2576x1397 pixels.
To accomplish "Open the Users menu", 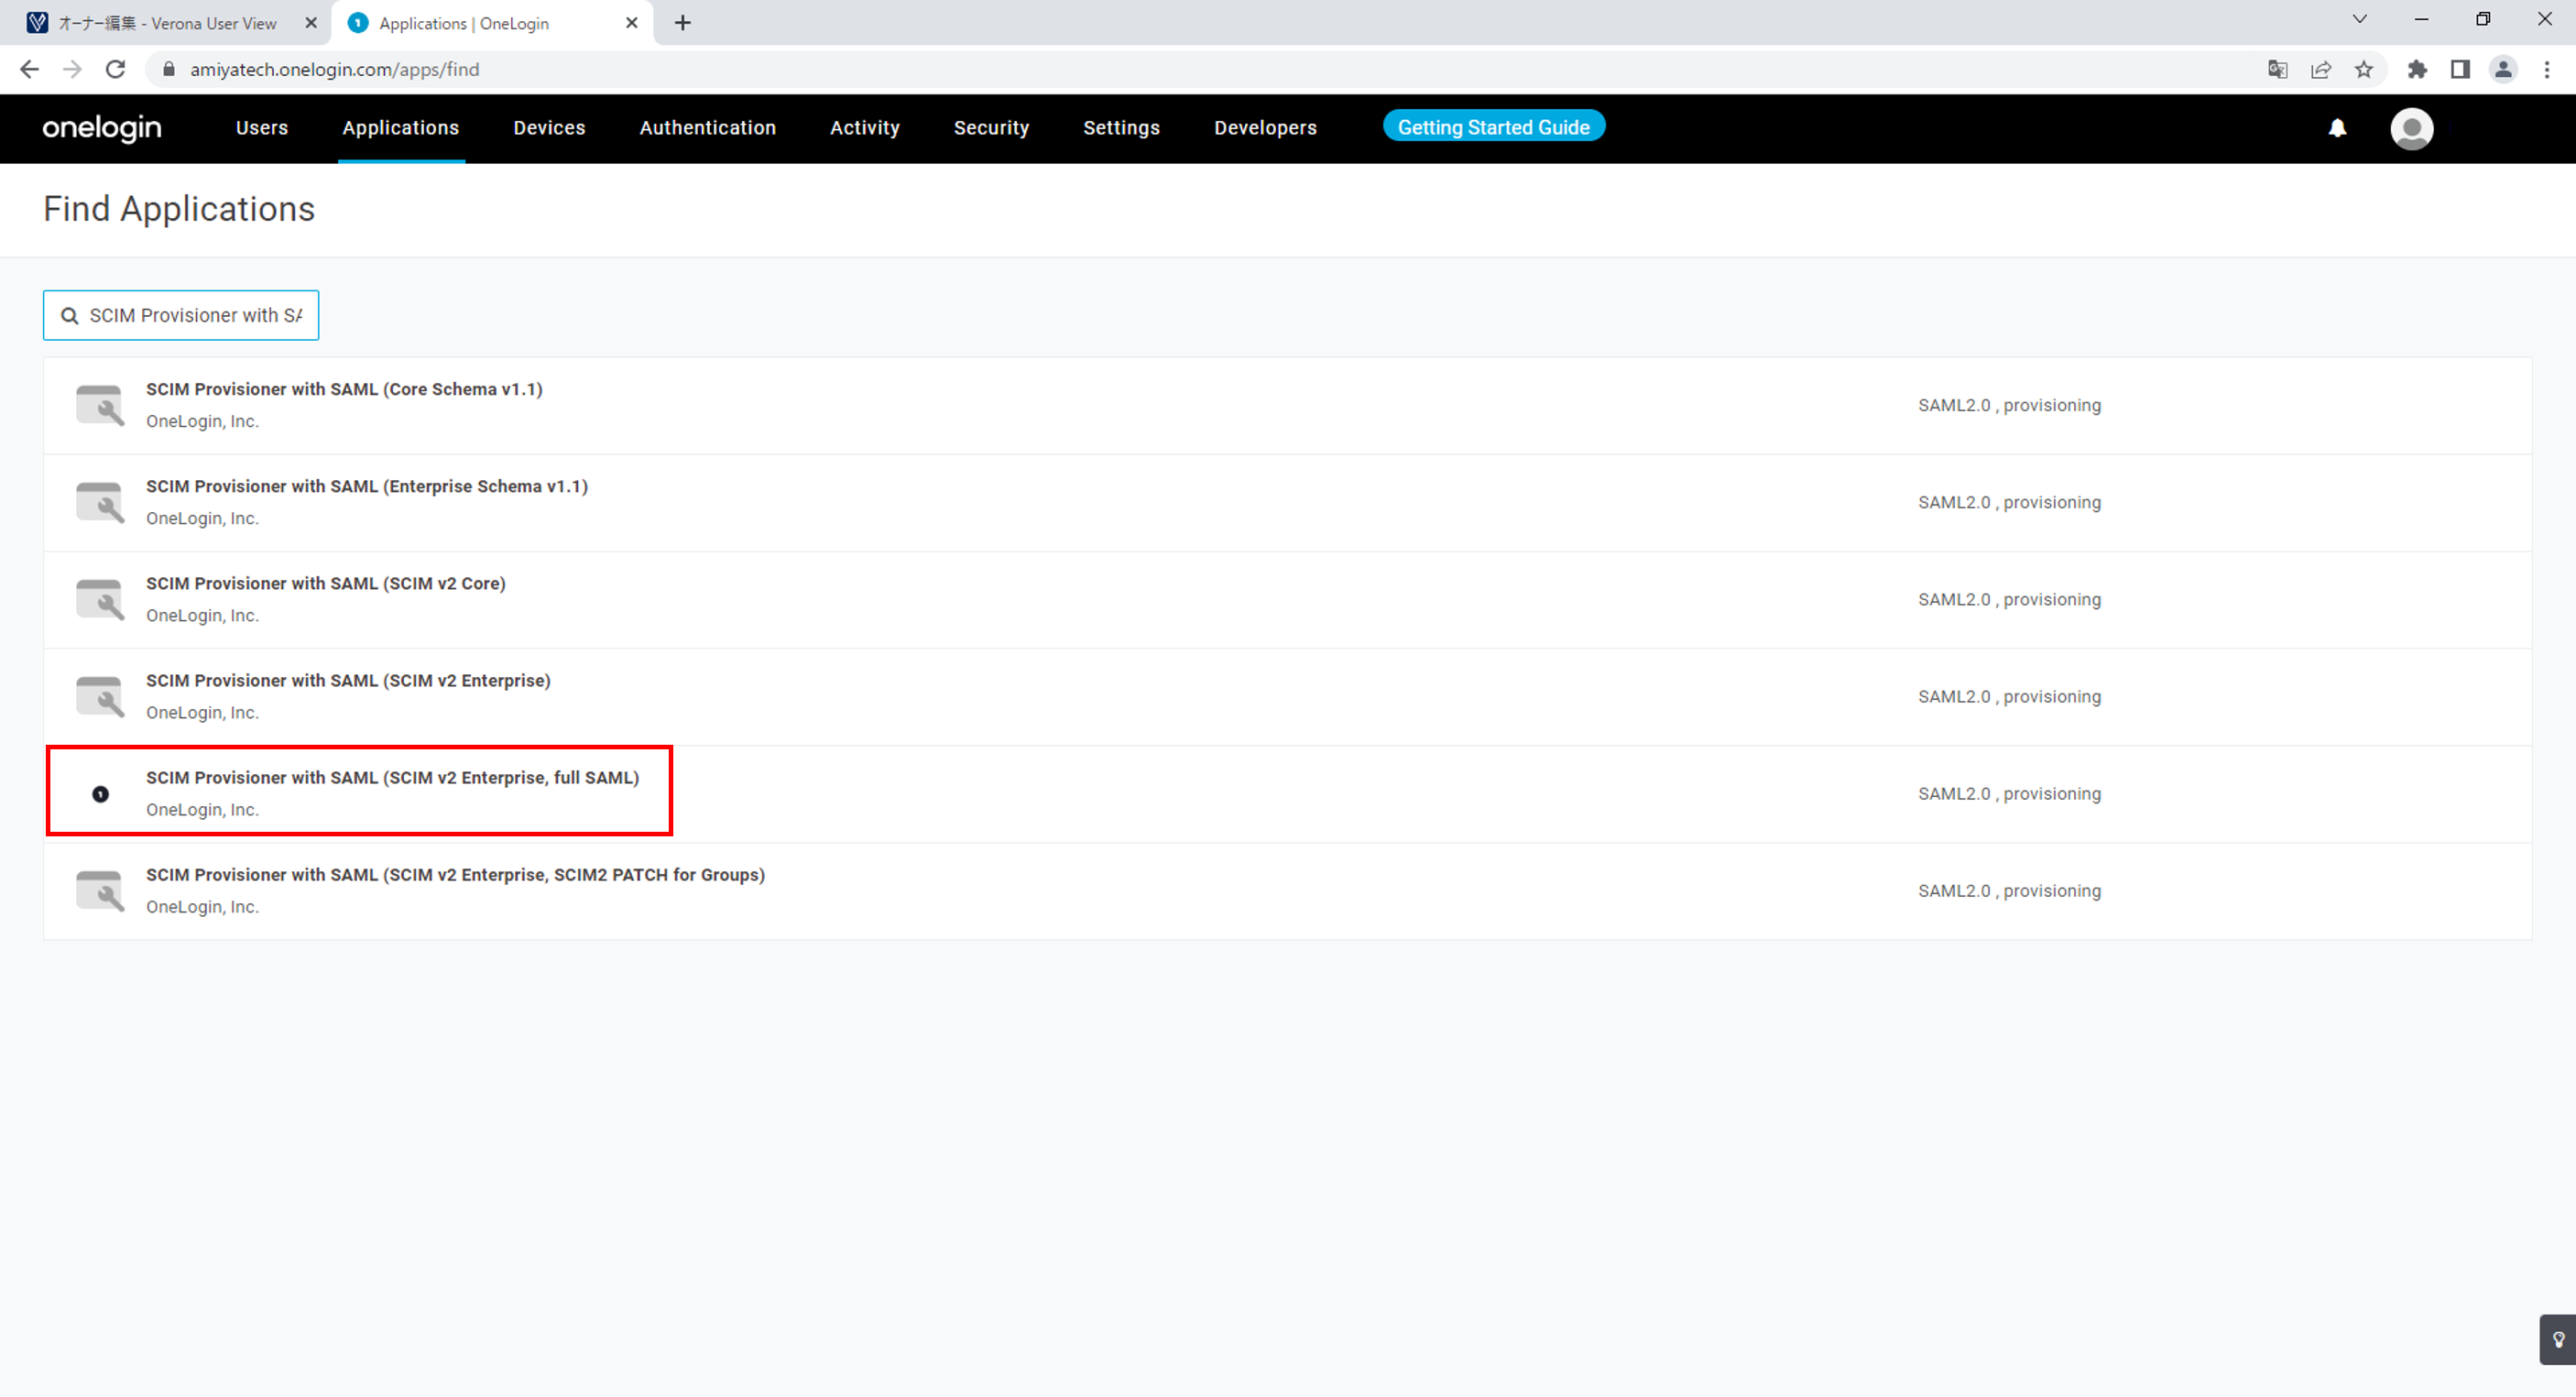I will [x=262, y=128].
